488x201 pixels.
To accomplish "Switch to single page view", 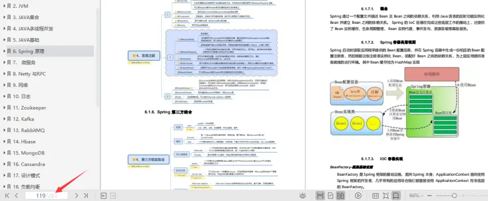I will click(331, 196).
